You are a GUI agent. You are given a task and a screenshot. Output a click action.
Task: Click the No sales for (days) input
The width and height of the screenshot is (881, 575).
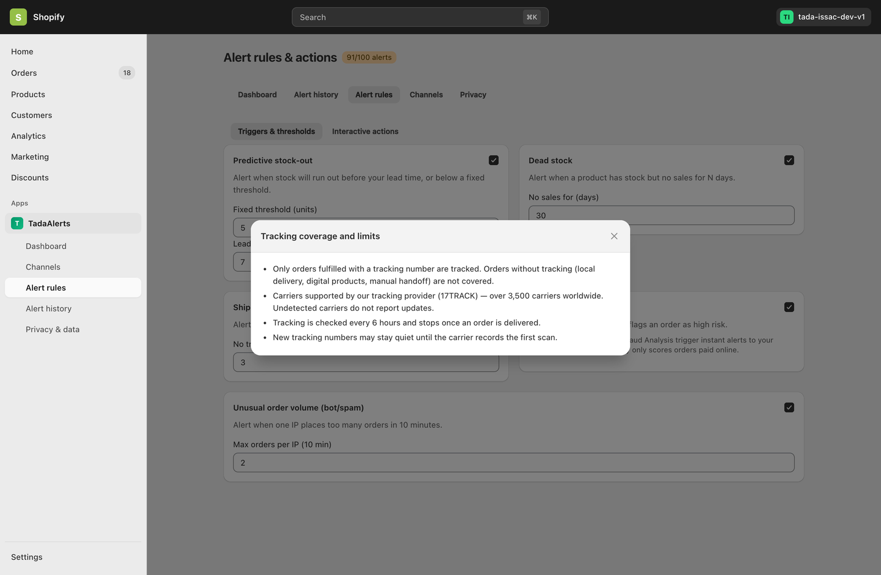tap(661, 215)
